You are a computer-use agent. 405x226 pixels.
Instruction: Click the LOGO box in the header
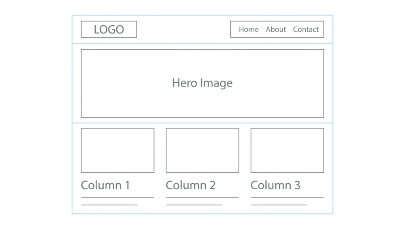click(x=109, y=30)
